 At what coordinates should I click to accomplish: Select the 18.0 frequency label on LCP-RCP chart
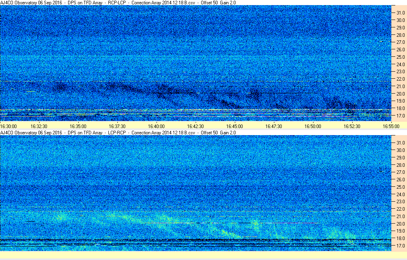400,238
